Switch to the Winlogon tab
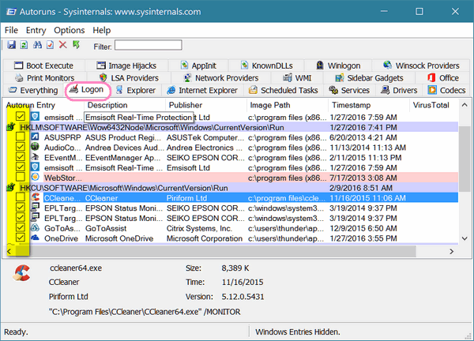Image resolution: width=474 pixels, height=341 pixels. pos(338,66)
